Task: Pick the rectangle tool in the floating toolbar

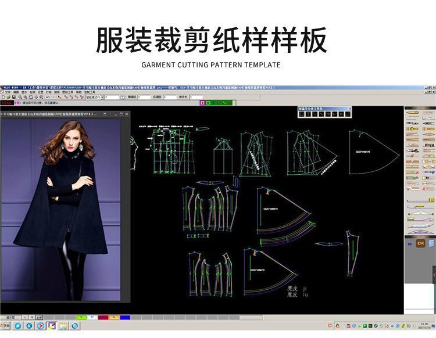Action: click(301, 114)
